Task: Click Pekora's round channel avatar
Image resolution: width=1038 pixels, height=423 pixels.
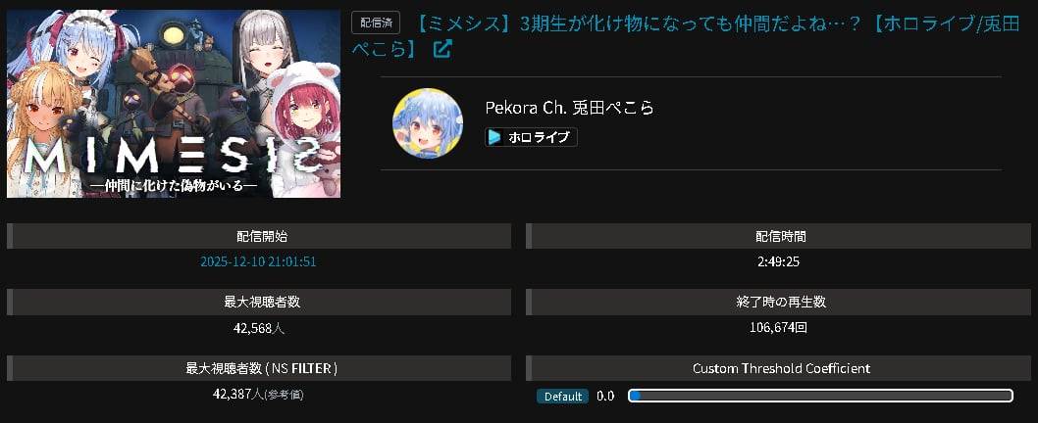Action: pyautogui.click(x=428, y=123)
